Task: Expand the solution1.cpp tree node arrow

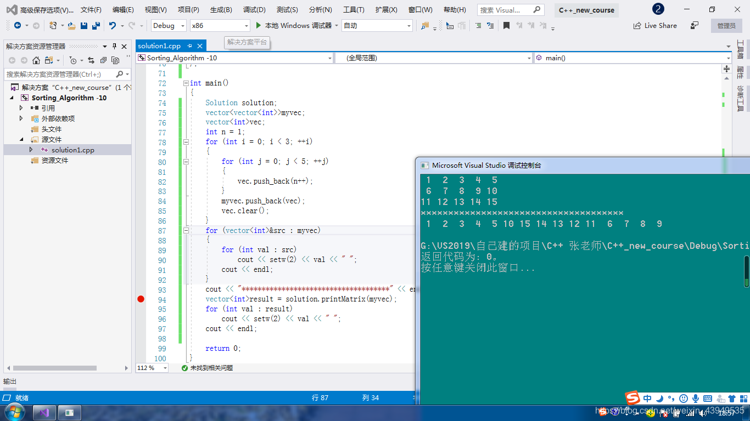Action: tap(31, 150)
